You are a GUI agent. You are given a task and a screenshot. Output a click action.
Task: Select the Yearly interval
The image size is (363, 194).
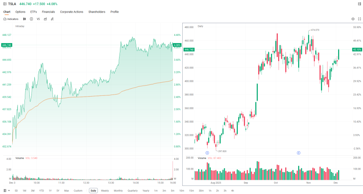coord(146,191)
